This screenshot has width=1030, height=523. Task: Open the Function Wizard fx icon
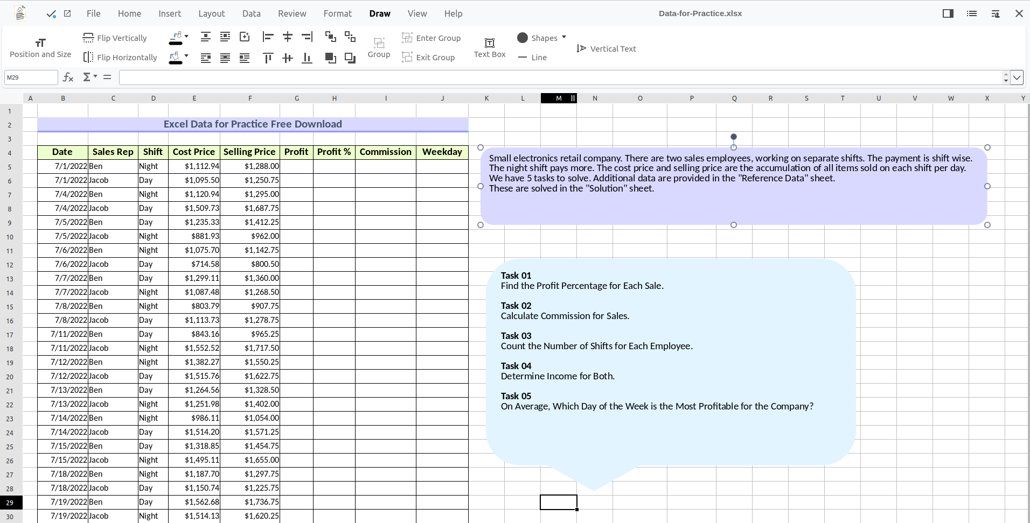68,77
